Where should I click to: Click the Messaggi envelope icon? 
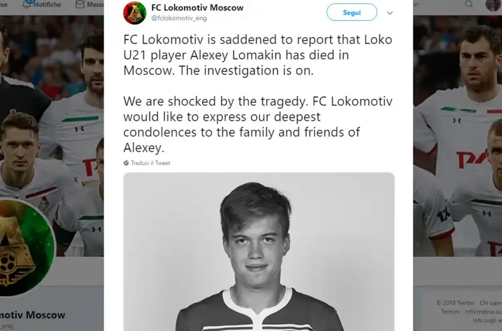pyautogui.click(x=80, y=4)
